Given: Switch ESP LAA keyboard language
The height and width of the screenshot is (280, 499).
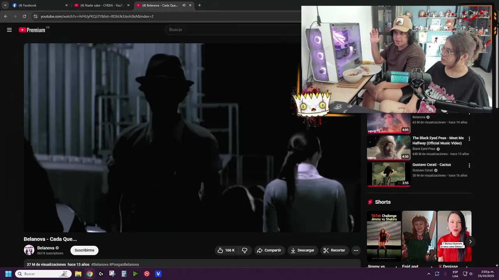Looking at the screenshot, I should 455,274.
